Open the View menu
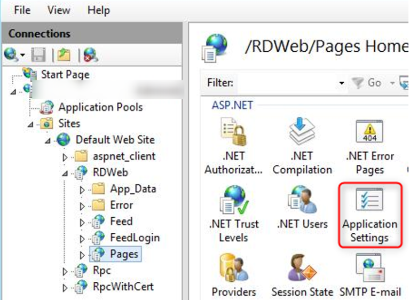Viewport: 410px width, 300px height. [x=59, y=11]
